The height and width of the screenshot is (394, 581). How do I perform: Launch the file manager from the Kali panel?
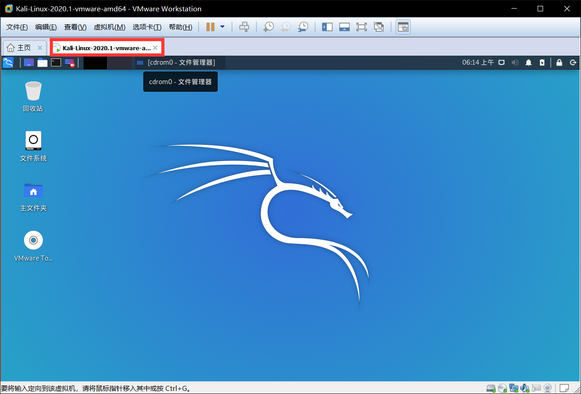pyautogui.click(x=42, y=62)
